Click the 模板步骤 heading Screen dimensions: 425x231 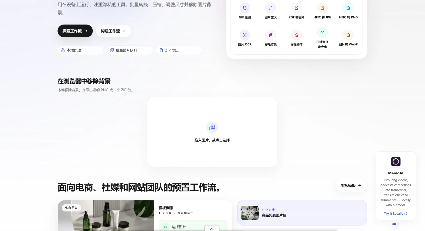[x=166, y=208]
